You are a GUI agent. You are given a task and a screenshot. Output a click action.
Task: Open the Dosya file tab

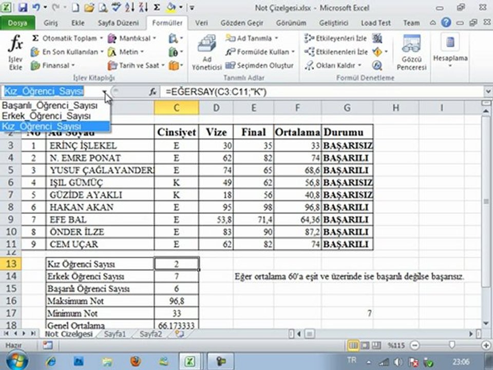(17, 23)
